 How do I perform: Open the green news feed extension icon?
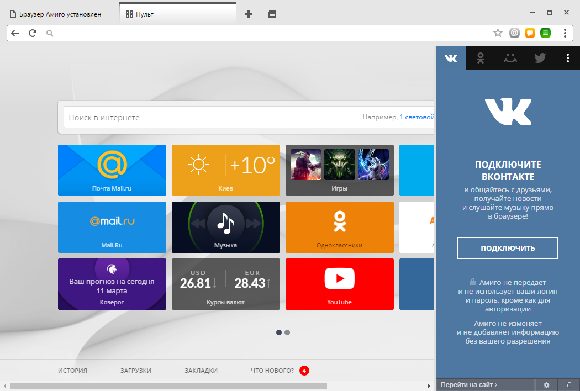[545, 33]
